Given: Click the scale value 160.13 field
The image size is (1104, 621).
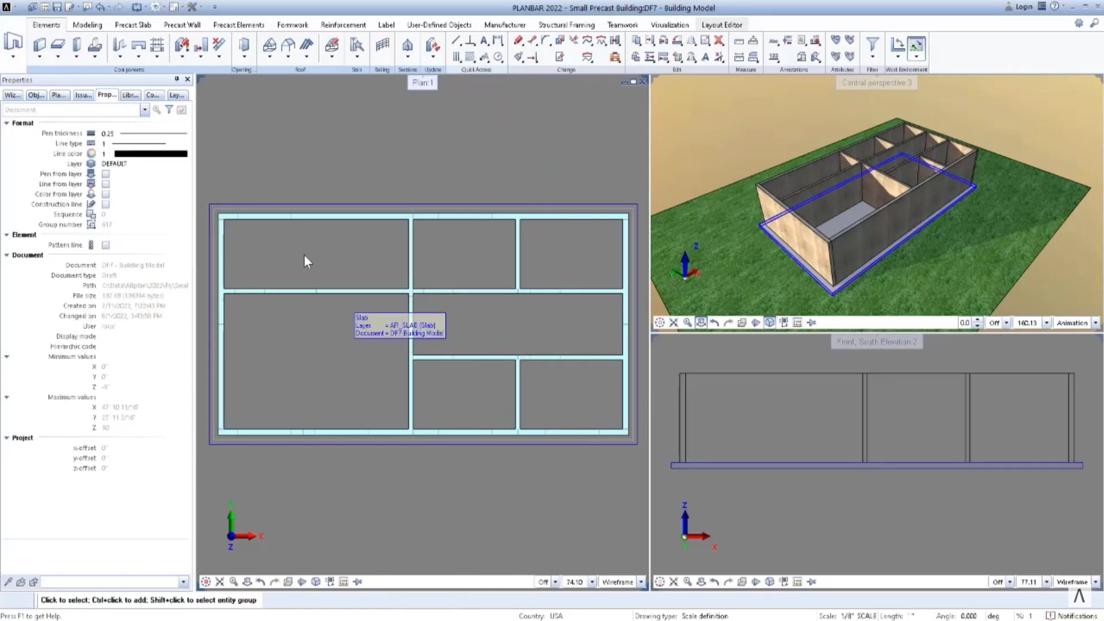Looking at the screenshot, I should pos(1028,323).
